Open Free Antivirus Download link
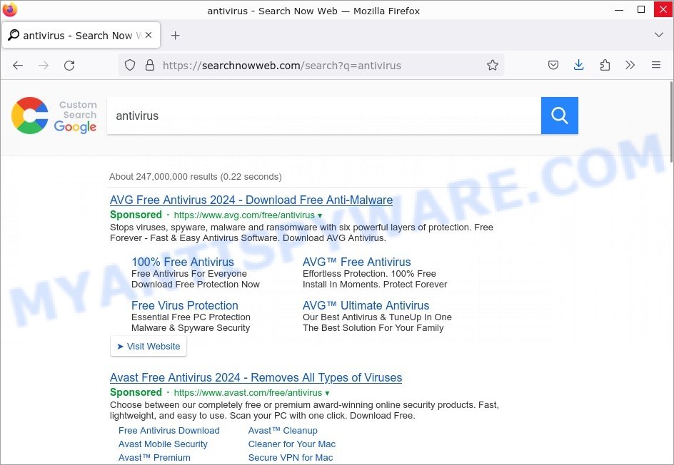Image resolution: width=674 pixels, height=465 pixels. [x=169, y=431]
